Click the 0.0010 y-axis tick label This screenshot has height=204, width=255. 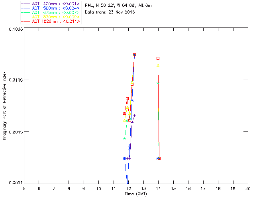[16, 132]
